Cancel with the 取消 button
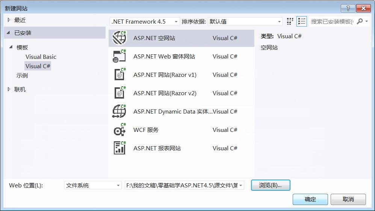Viewport: 375px width, 211px height. tap(348, 199)
